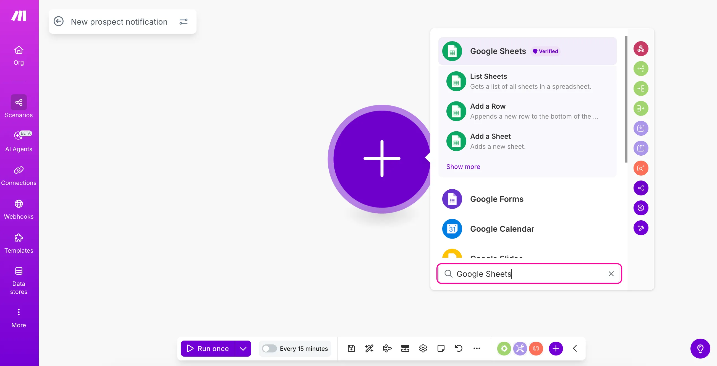
Task: Open the Run once dropdown arrow
Action: 243,349
